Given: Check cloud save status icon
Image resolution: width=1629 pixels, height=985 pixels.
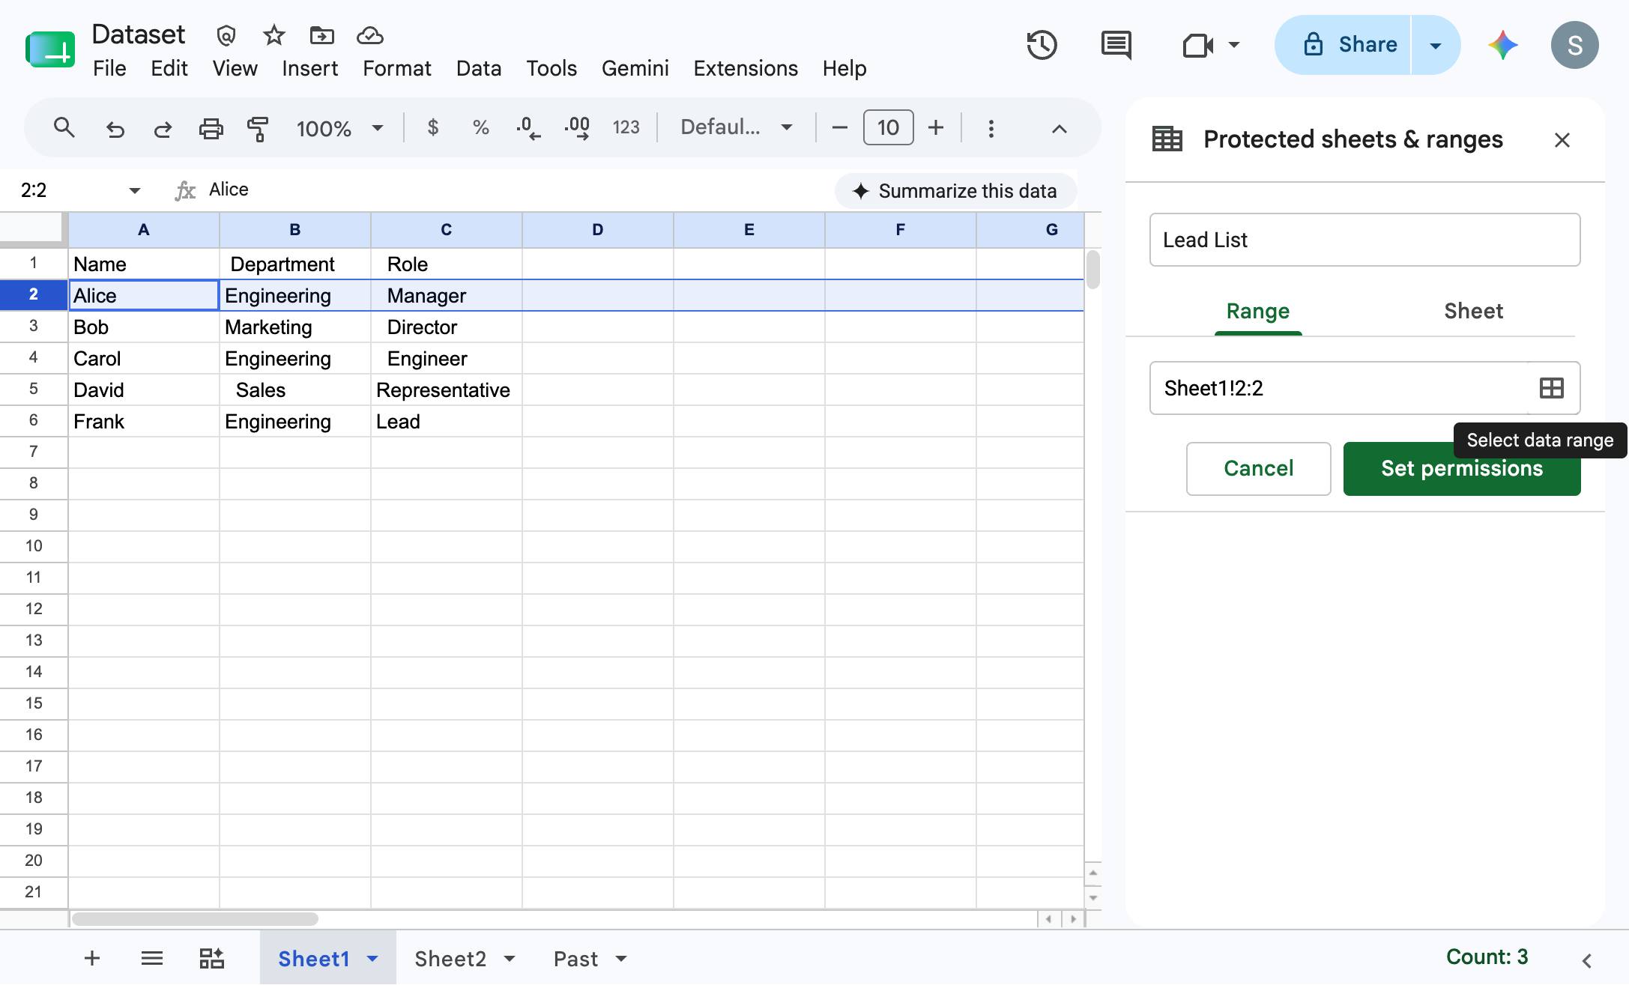Looking at the screenshot, I should tap(370, 35).
